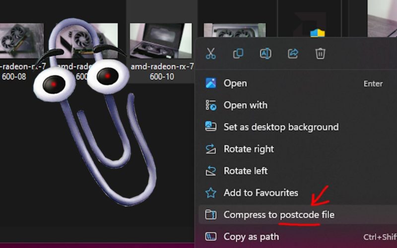
Task: Select the radeon-rx-7600-08 image thumbnail
Action: click(22, 41)
